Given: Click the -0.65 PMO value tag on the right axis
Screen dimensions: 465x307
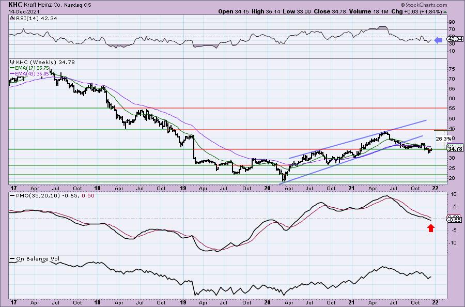Looking at the screenshot, I should pos(455,220).
